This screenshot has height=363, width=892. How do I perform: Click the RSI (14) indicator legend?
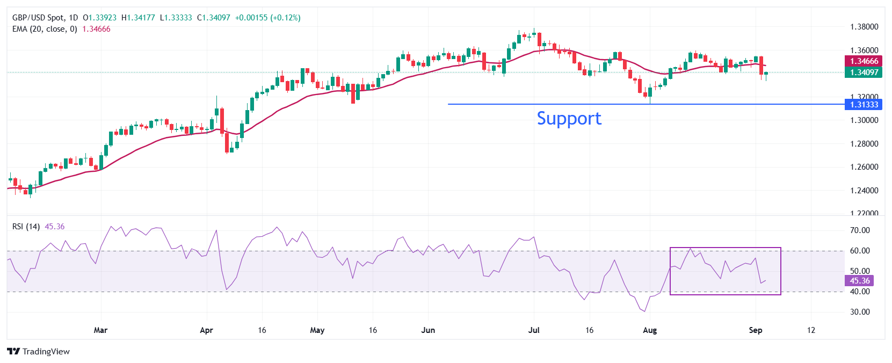(x=26, y=227)
